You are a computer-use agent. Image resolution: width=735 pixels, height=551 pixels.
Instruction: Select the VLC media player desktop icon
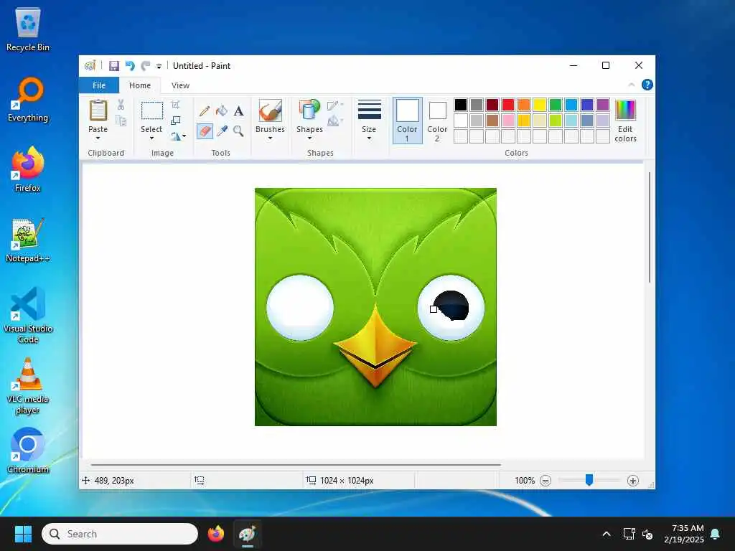pos(28,386)
